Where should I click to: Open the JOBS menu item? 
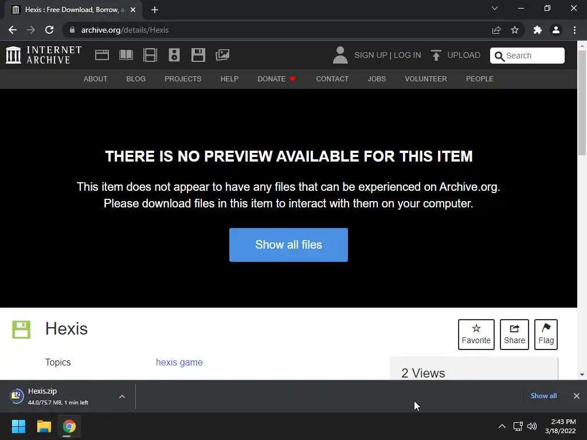click(377, 79)
